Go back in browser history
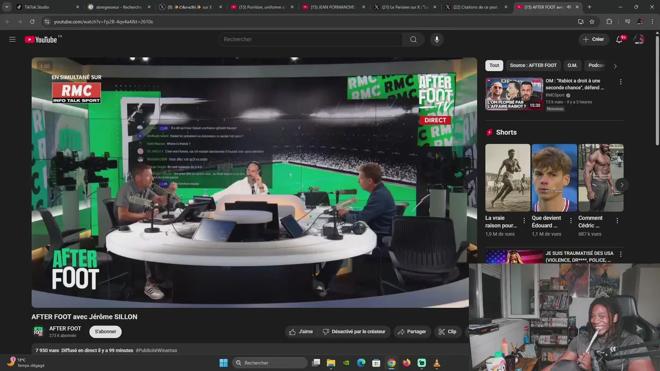 coord(7,22)
